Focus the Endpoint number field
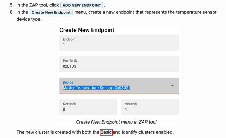 click(119, 42)
